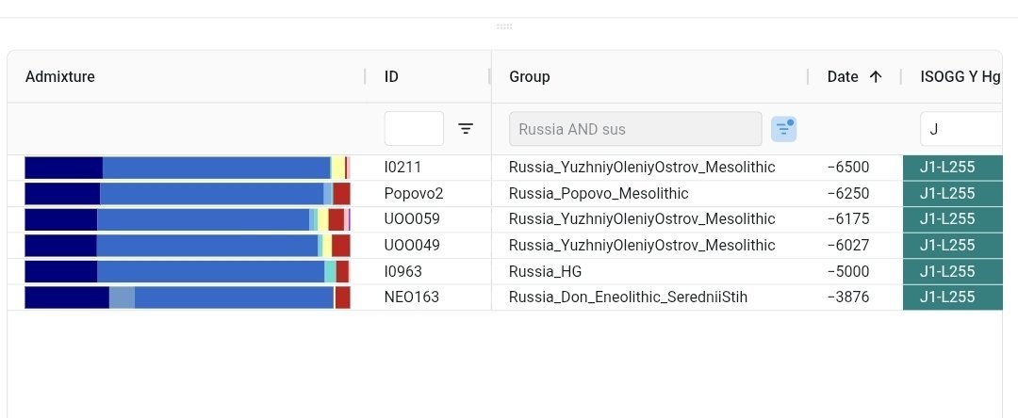Sort by the ISOGG Y Hg header
The width and height of the screenshot is (1018, 418).
[961, 76]
